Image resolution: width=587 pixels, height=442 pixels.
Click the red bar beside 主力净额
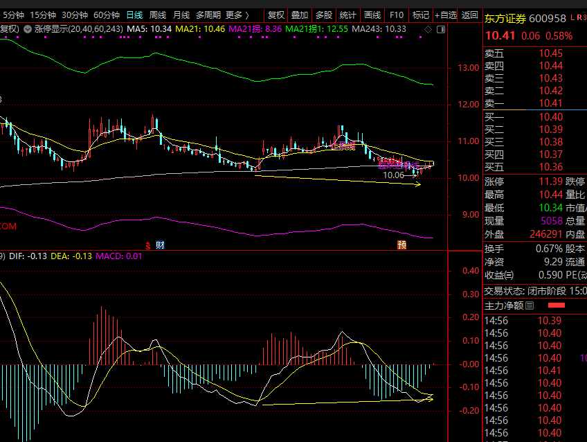tap(557, 306)
